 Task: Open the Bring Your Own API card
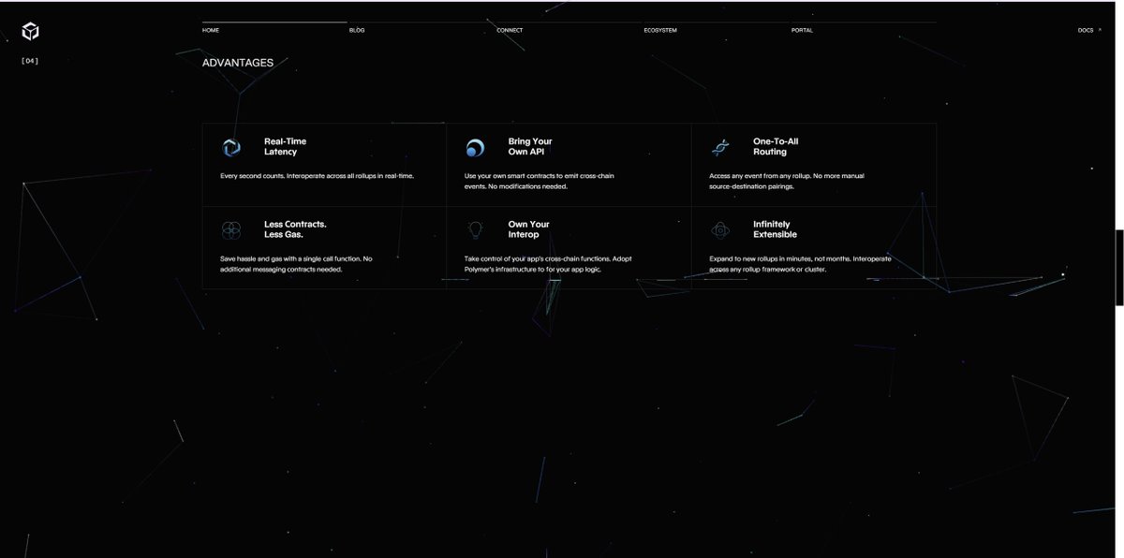(x=569, y=163)
